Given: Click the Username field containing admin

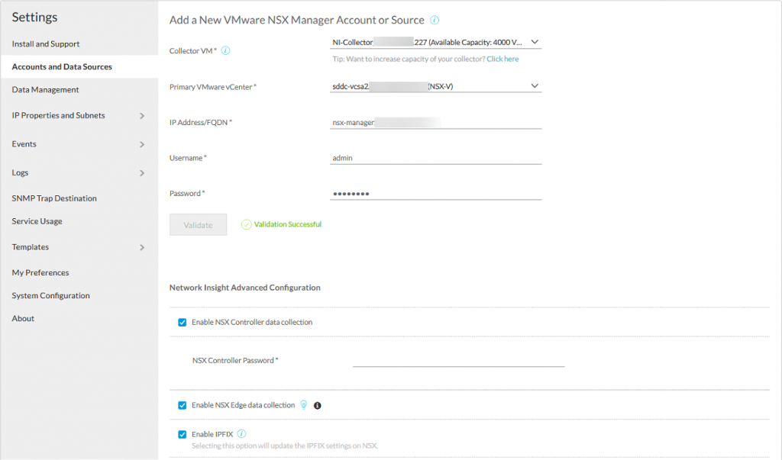Looking at the screenshot, I should click(435, 158).
